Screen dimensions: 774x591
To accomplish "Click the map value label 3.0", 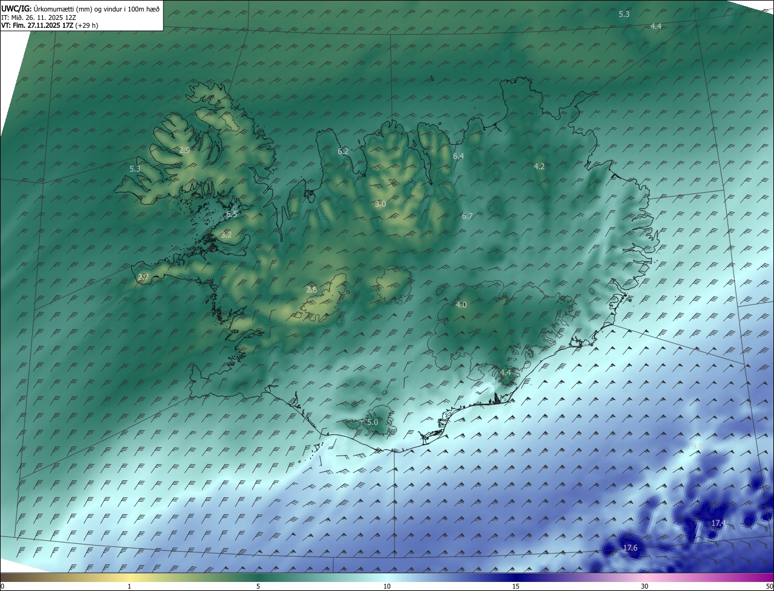I will [x=380, y=204].
